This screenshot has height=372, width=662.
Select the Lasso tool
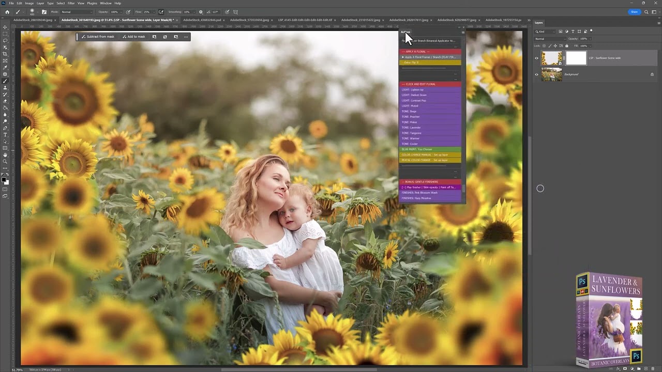tap(6, 40)
